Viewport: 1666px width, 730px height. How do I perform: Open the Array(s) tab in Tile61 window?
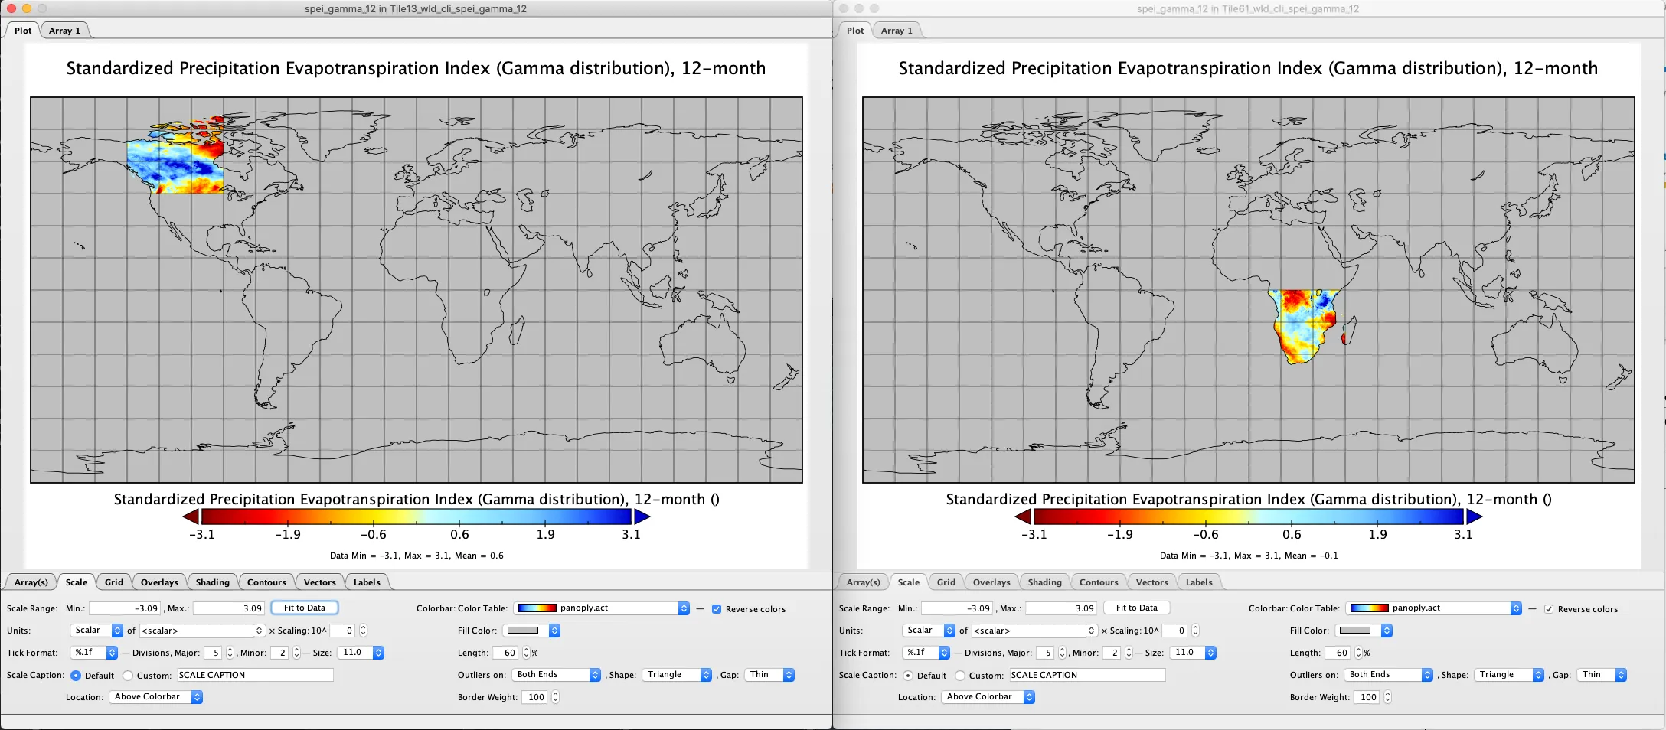(863, 582)
